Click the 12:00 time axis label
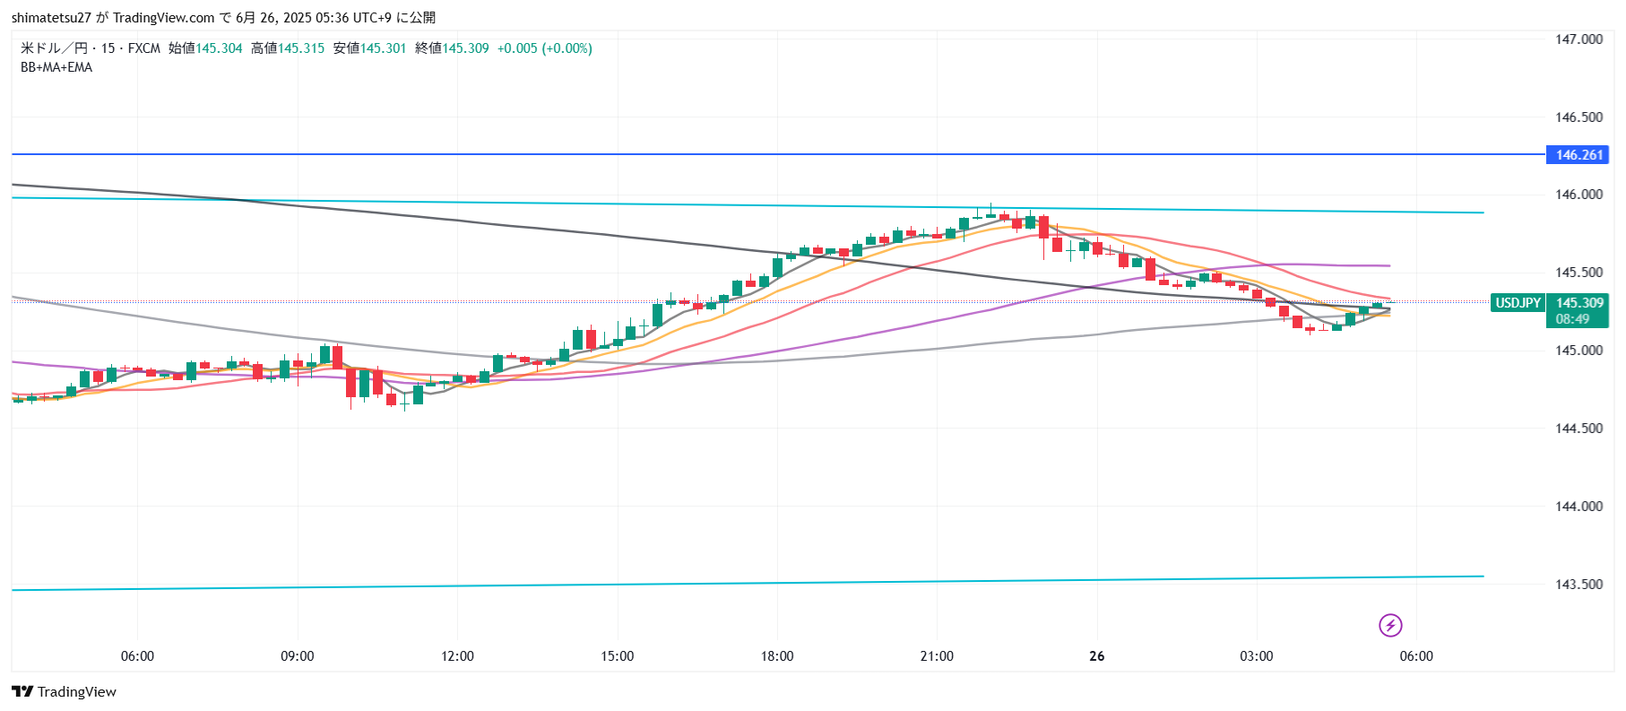Image resolution: width=1626 pixels, height=711 pixels. [457, 656]
